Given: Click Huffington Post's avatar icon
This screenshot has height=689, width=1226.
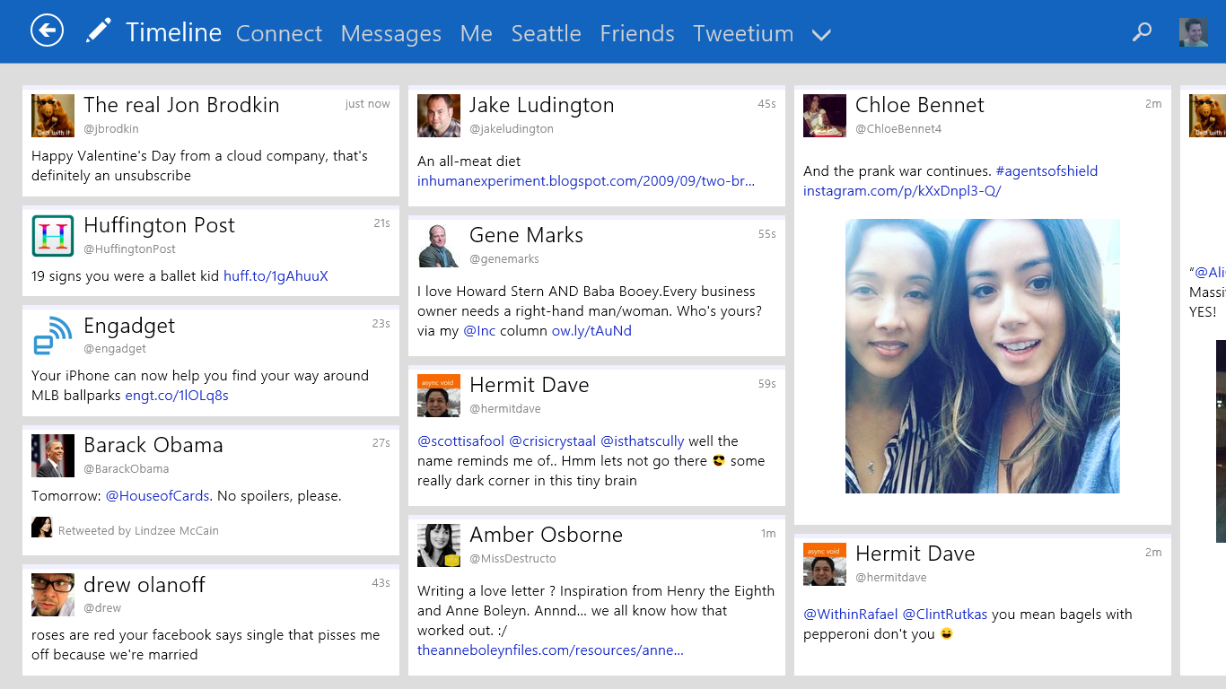Looking at the screenshot, I should click(x=53, y=236).
